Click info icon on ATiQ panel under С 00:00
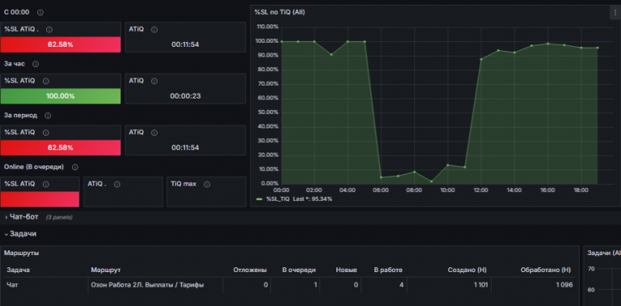The width and height of the screenshot is (621, 306). pyautogui.click(x=154, y=29)
